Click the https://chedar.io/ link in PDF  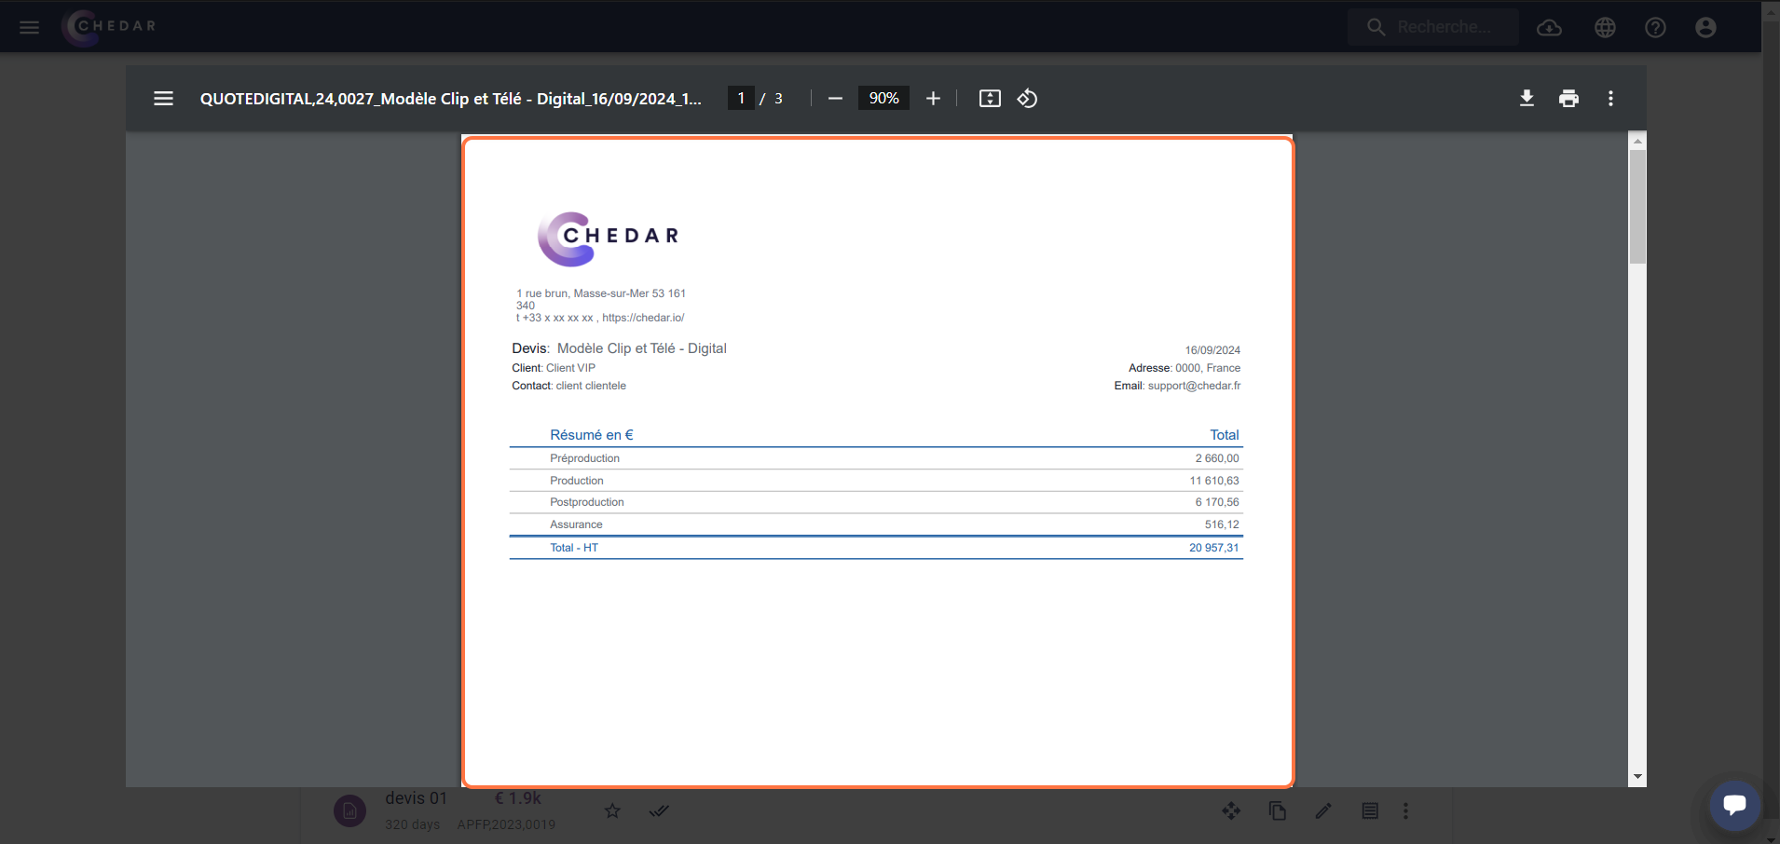(643, 318)
